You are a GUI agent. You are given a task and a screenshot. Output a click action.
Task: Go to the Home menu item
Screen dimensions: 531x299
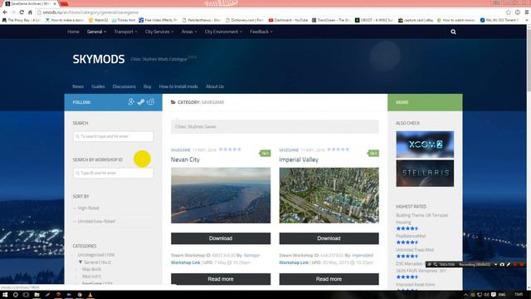[73, 32]
